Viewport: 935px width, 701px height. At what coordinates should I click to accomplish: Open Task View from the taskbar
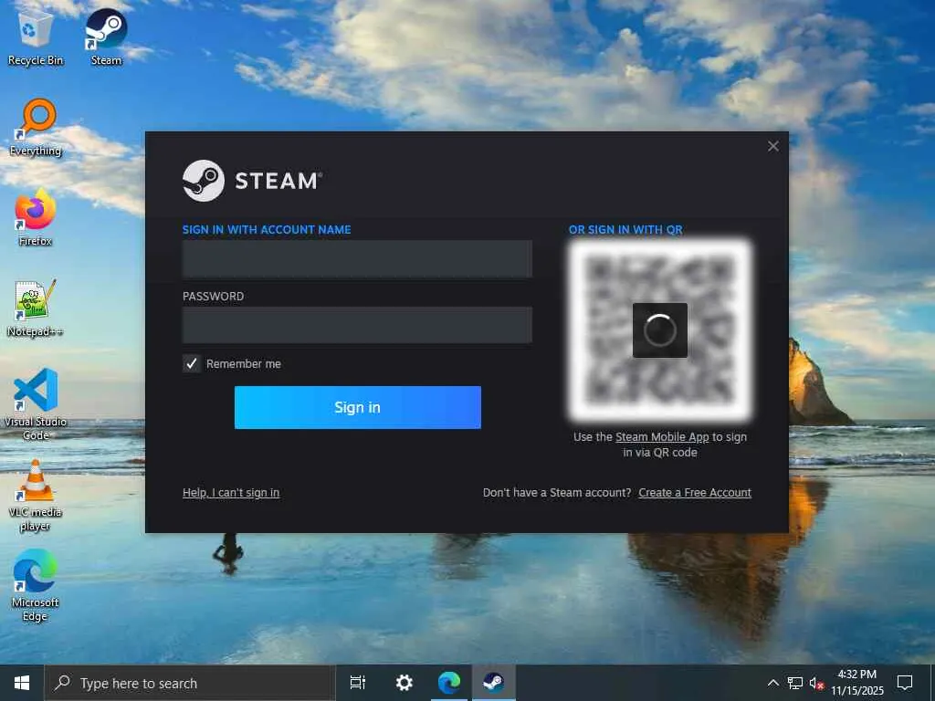[358, 683]
